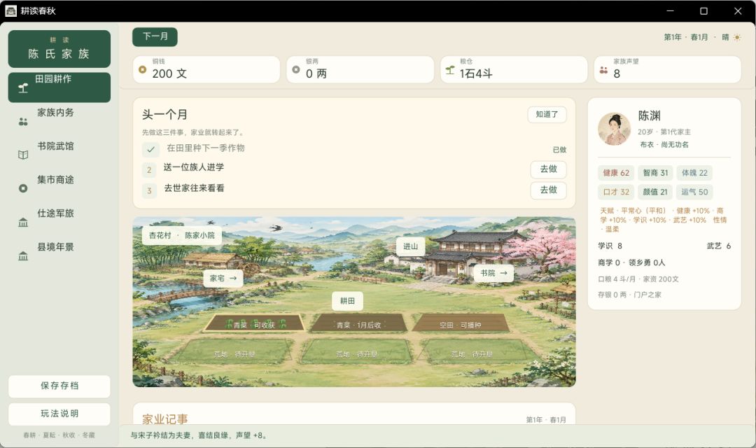The width and height of the screenshot is (756, 448).
Task: Open the 仕途军旅 section
Action: [x=59, y=223]
